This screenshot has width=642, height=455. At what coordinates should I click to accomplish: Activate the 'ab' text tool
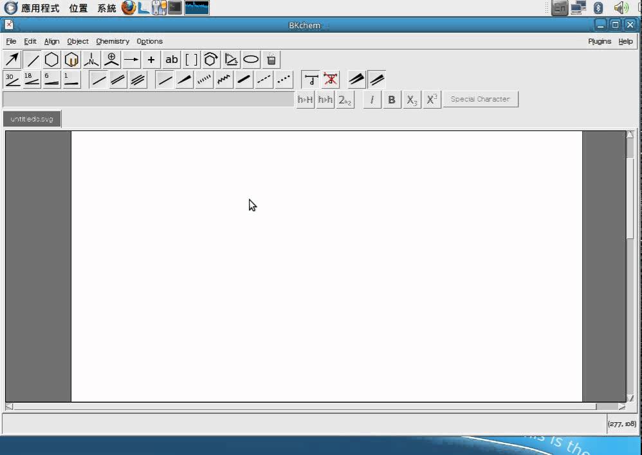pos(172,60)
